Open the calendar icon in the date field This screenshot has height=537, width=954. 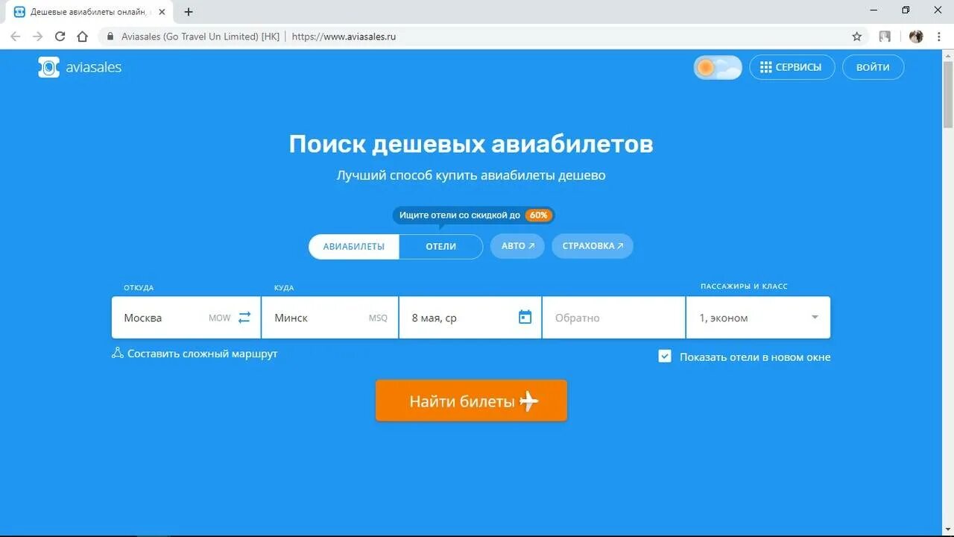[525, 316]
